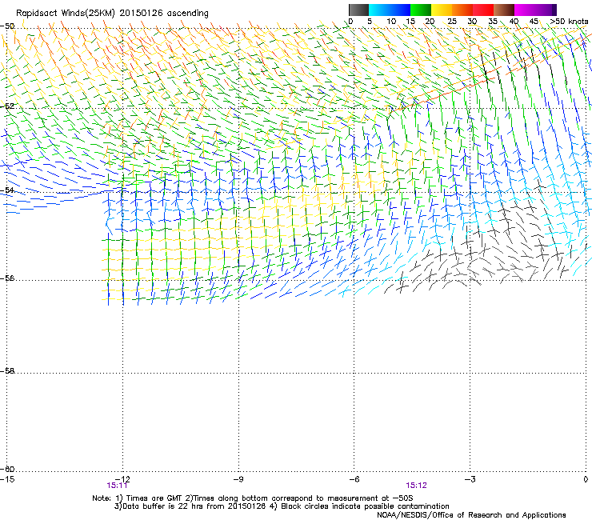Click the -6 longitude axis label

click(354, 479)
